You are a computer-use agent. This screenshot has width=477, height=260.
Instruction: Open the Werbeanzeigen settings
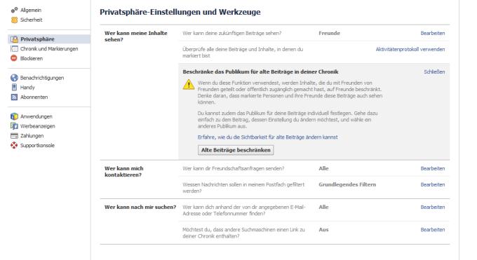click(x=38, y=126)
